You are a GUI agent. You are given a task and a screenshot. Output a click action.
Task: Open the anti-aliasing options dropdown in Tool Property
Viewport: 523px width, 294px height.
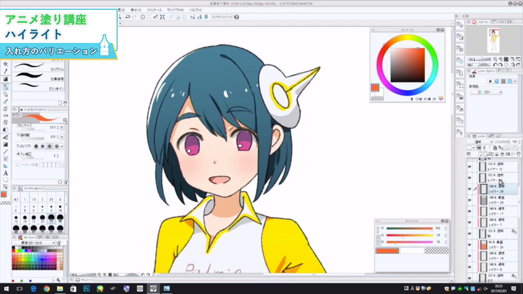pyautogui.click(x=62, y=146)
